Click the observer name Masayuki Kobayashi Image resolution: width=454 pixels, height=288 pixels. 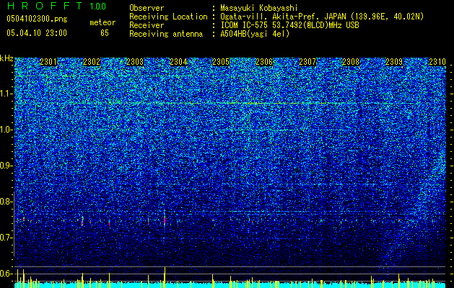pyautogui.click(x=258, y=8)
